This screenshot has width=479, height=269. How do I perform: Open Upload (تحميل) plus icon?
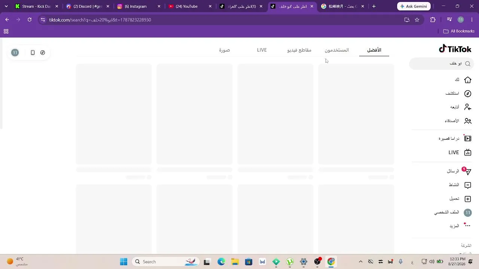(x=467, y=199)
